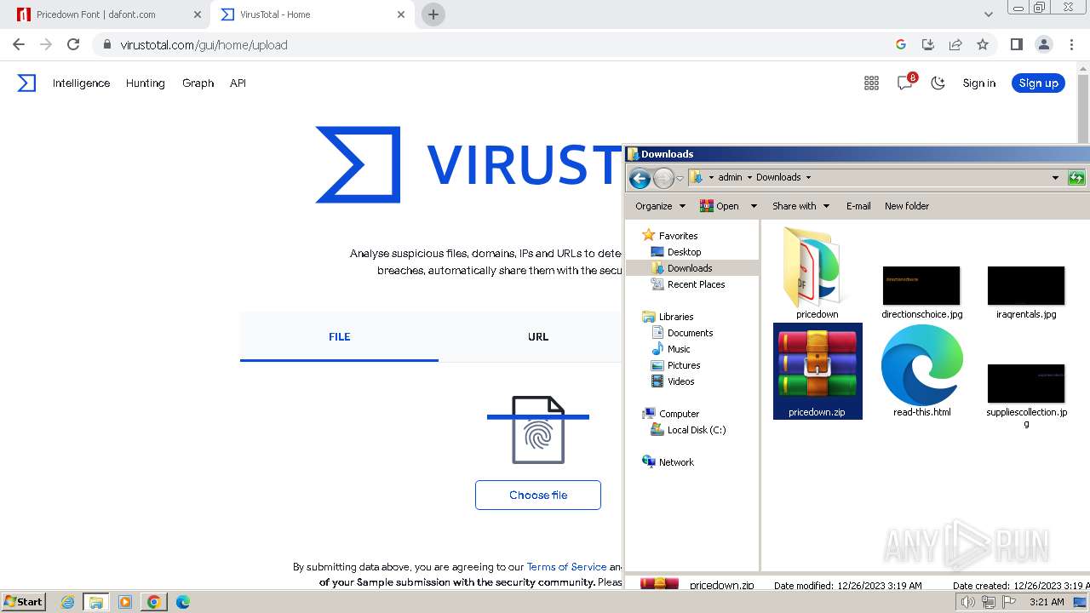Open the Graph menu item
Screen dimensions: 1090x613
[x=198, y=83]
